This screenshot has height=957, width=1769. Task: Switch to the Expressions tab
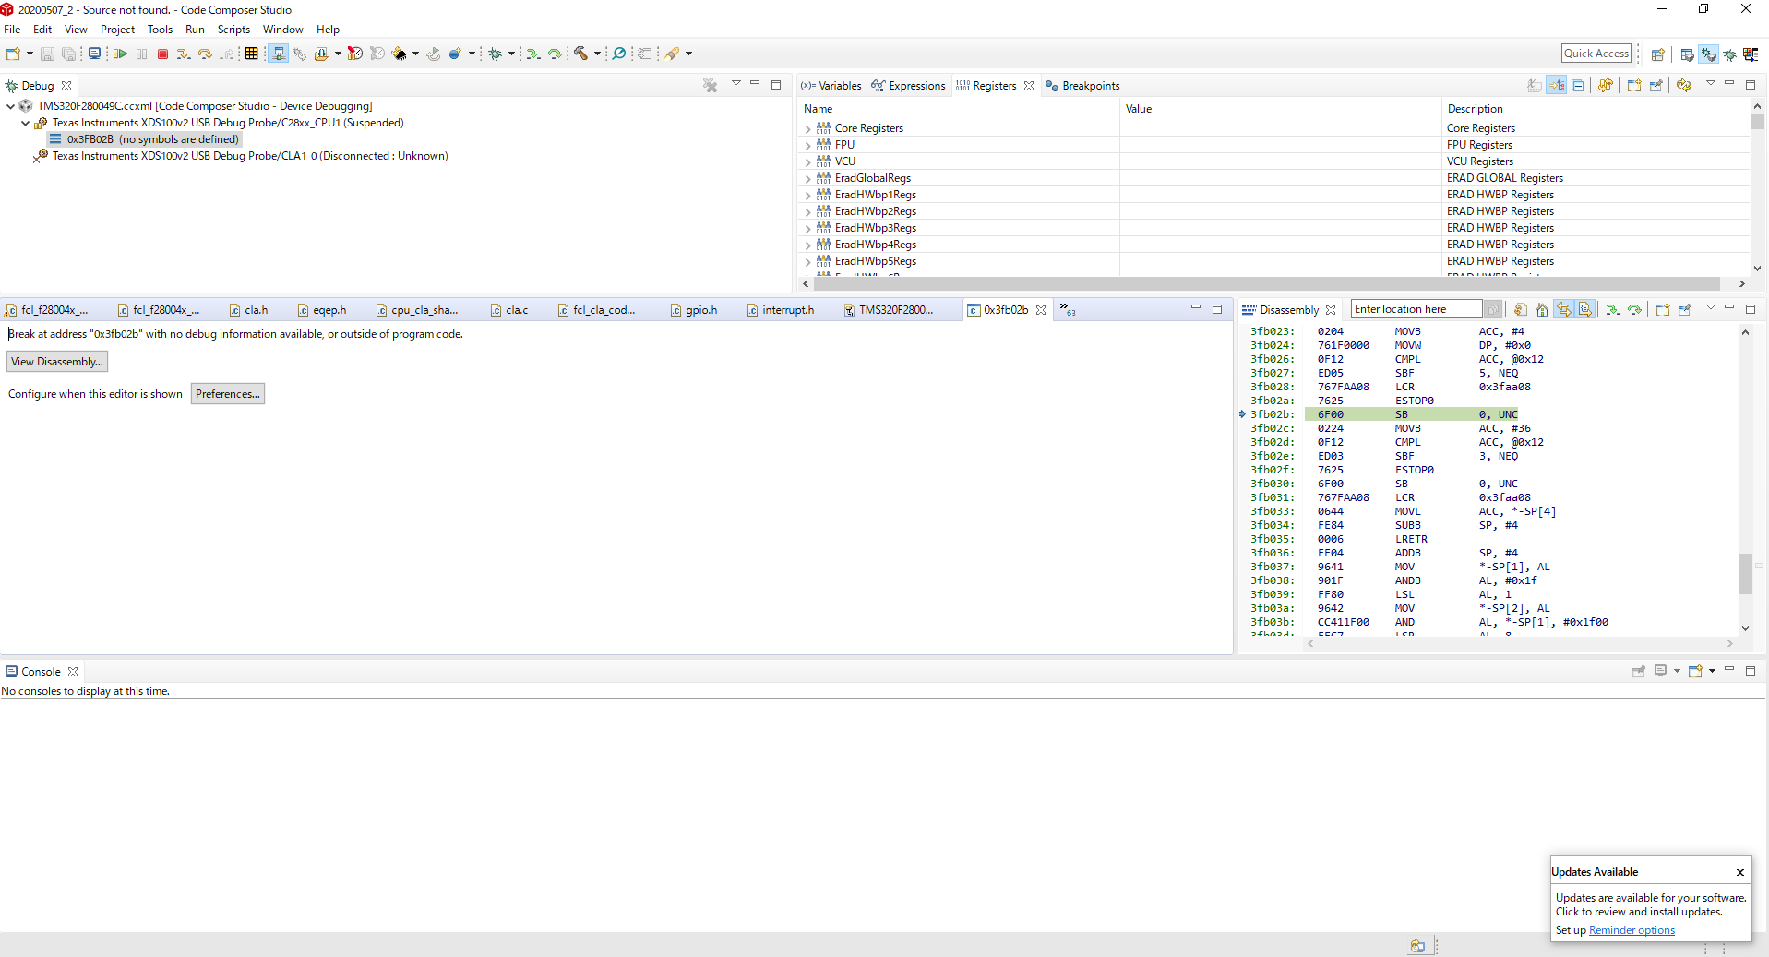(909, 86)
